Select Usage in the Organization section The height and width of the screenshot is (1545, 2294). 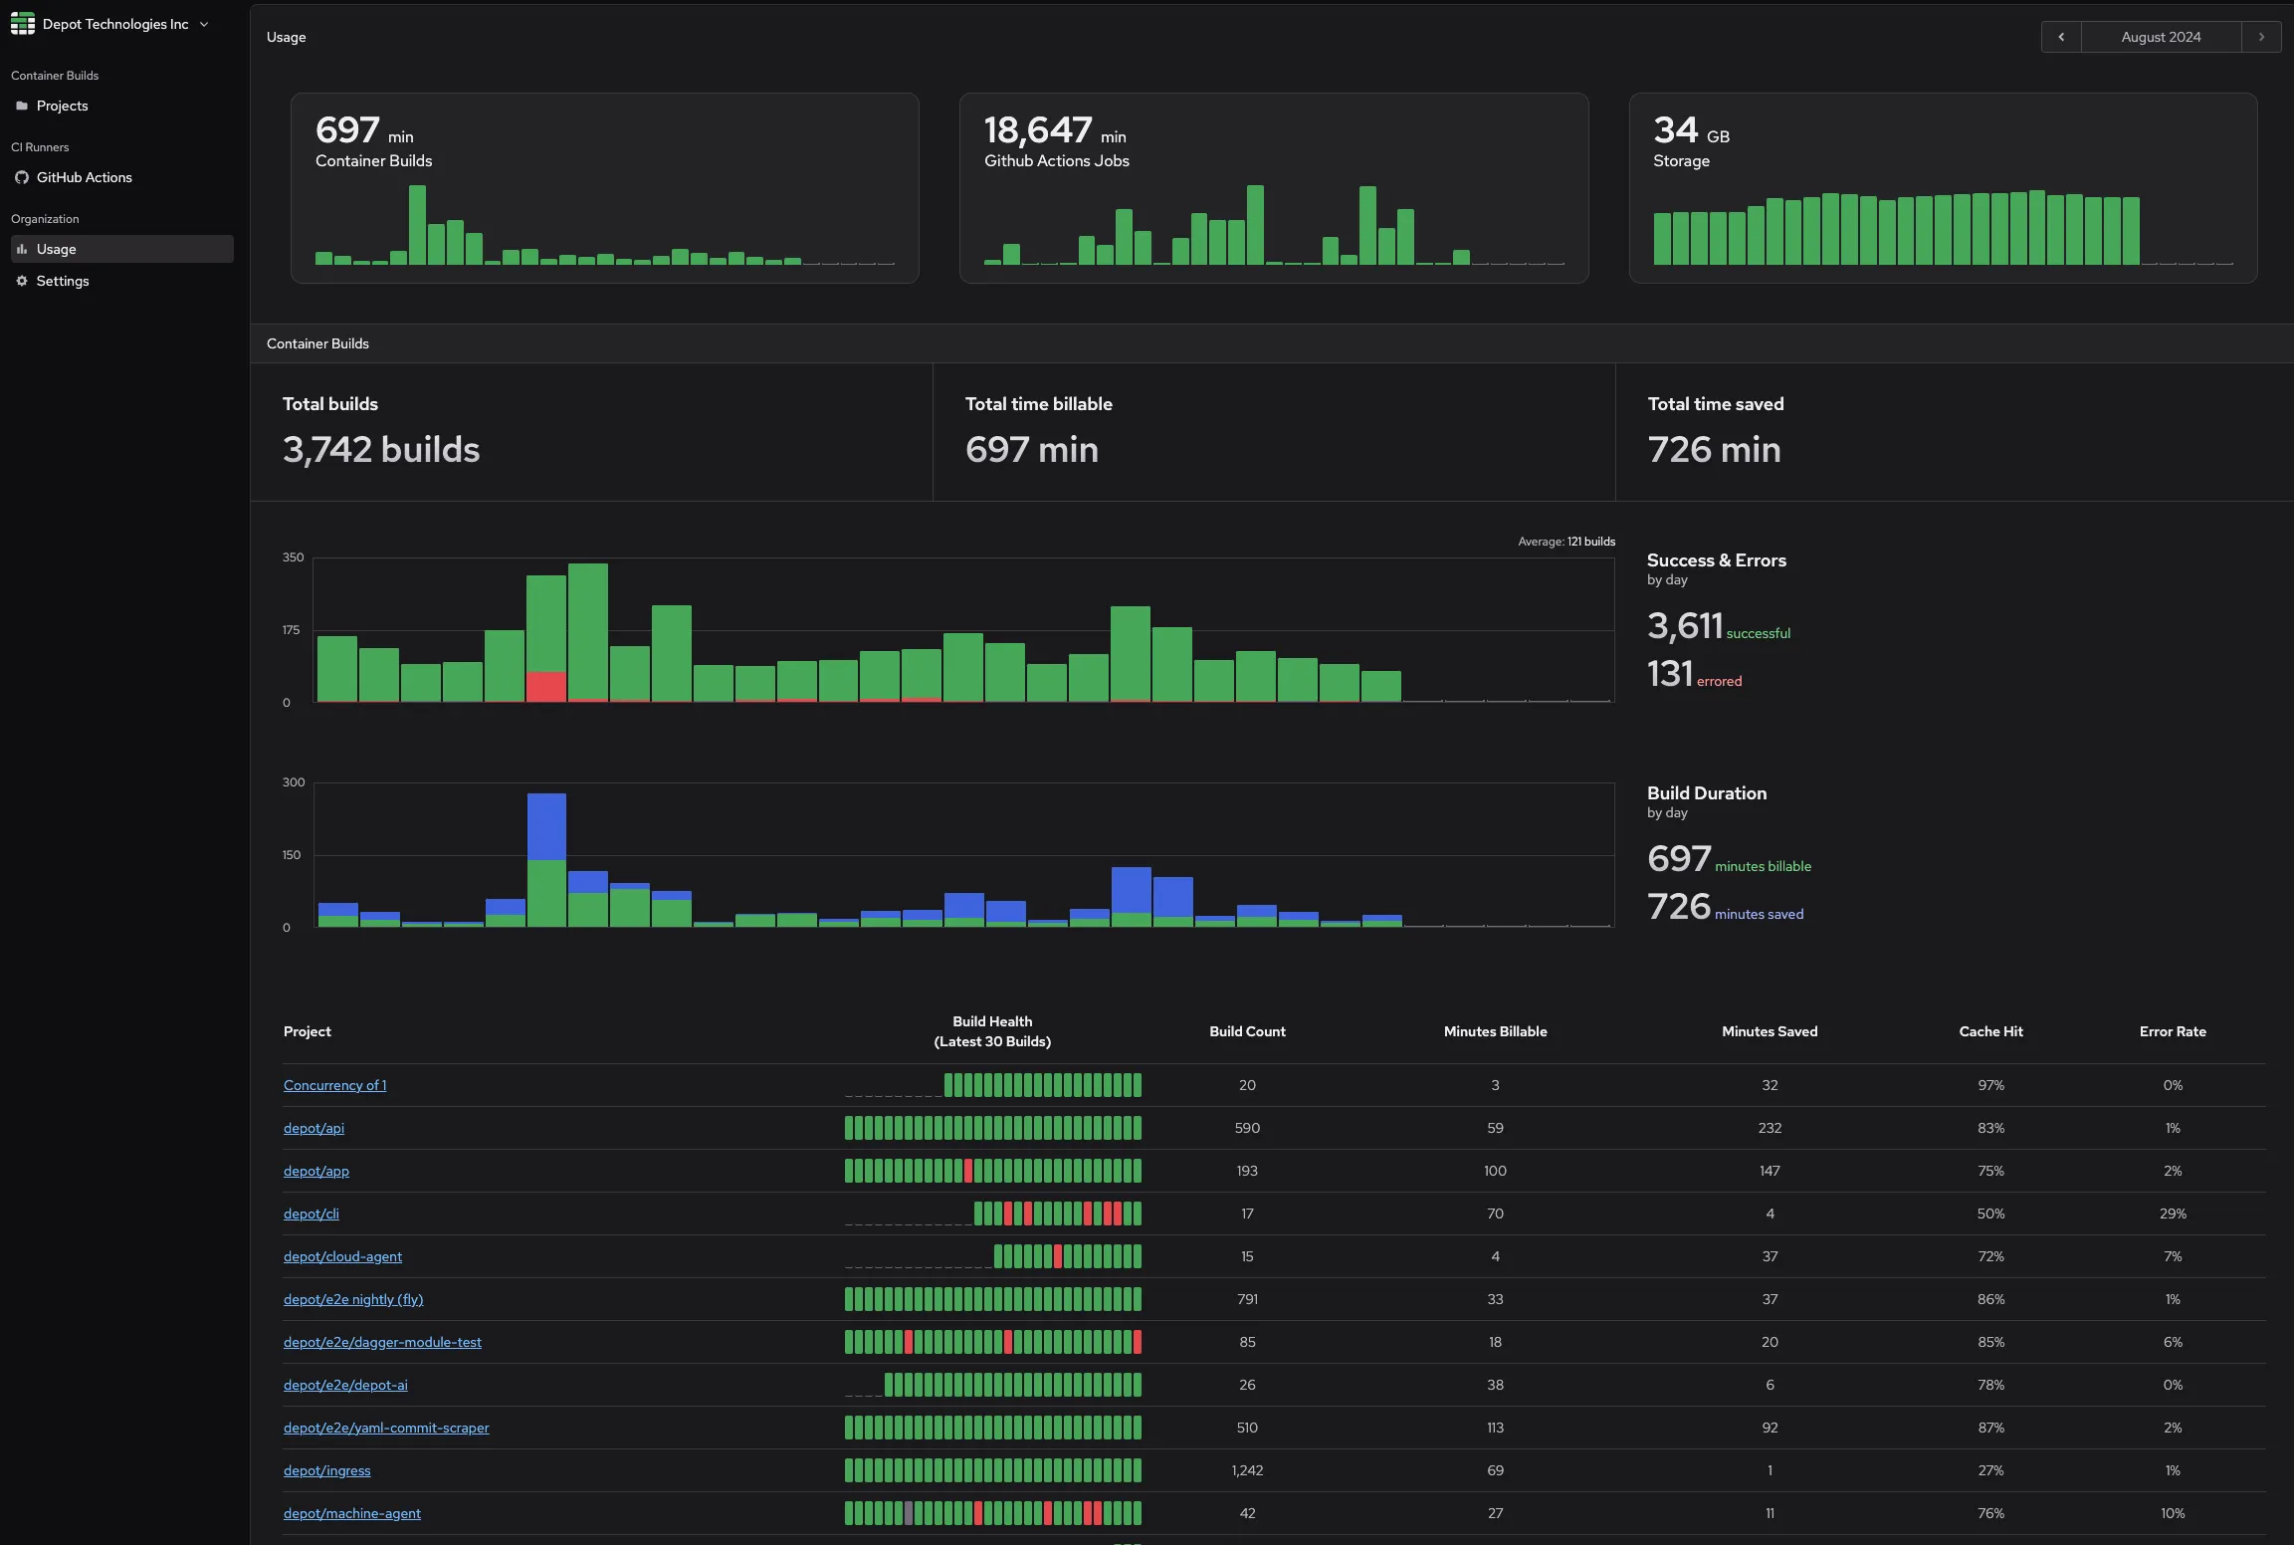59,249
